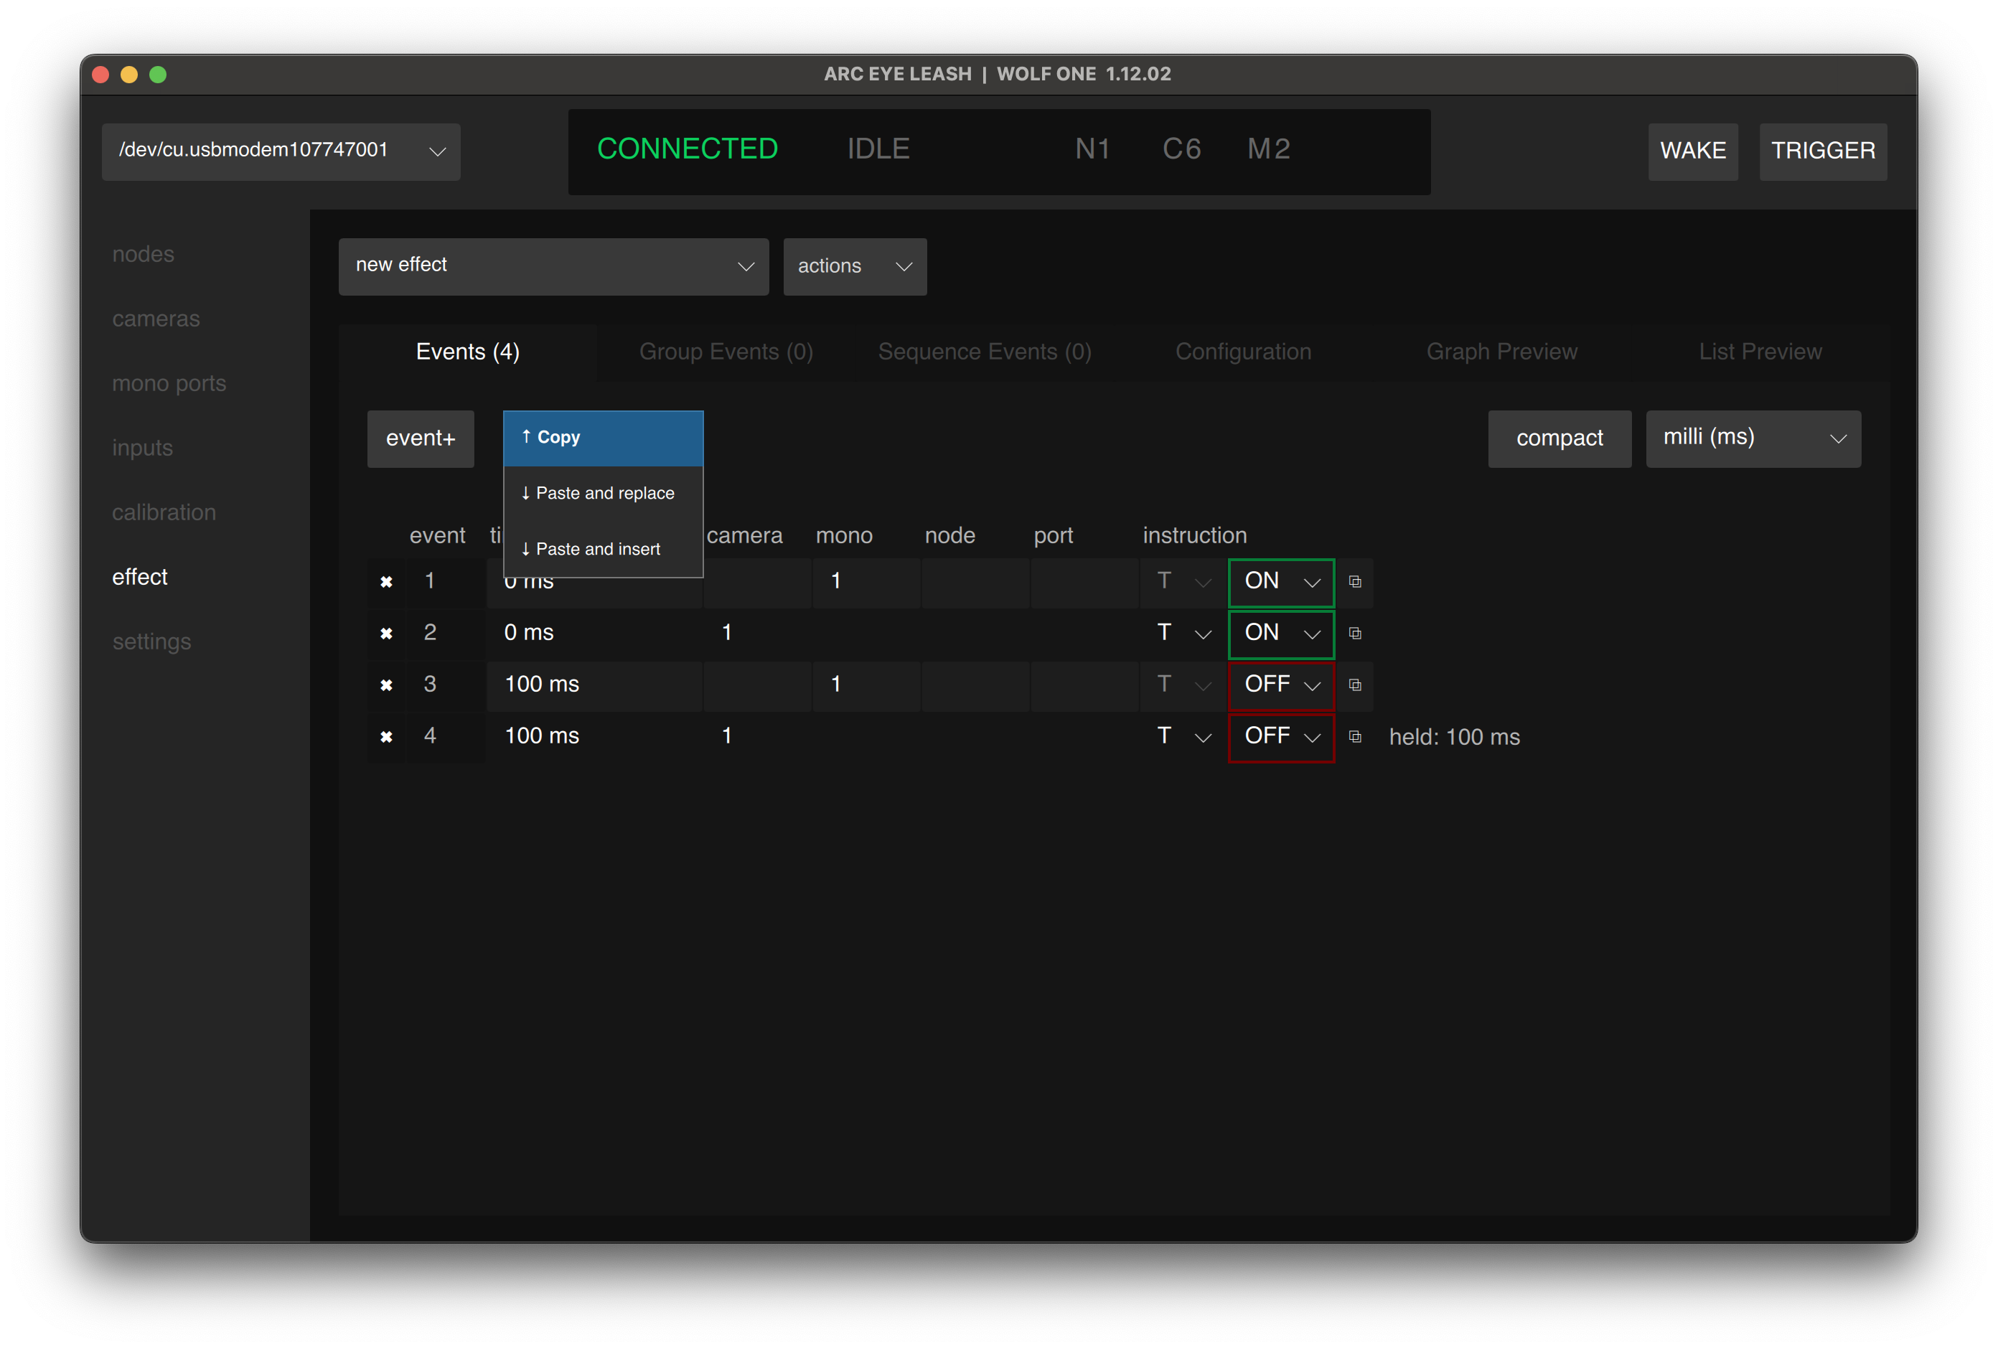
Task: Switch event 4's OFF instruction state
Action: tap(1280, 737)
